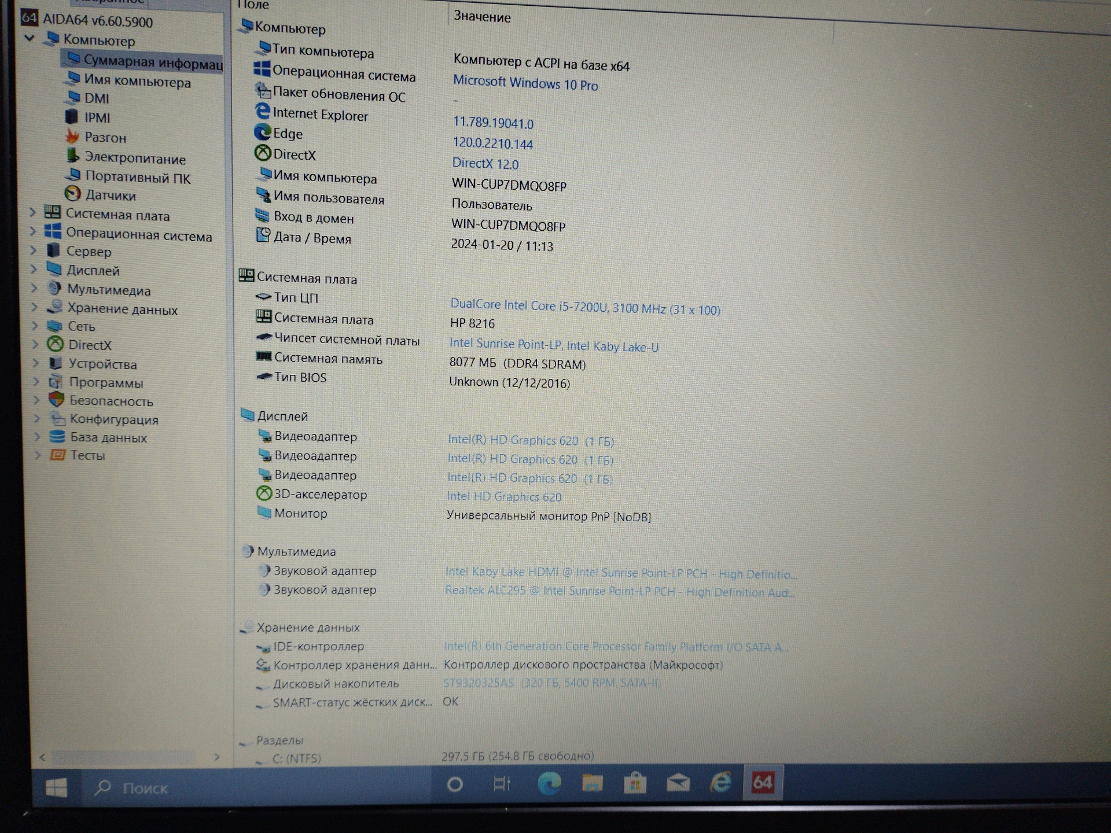Click the Edge icon in list
The width and height of the screenshot is (1111, 833).
point(263,132)
